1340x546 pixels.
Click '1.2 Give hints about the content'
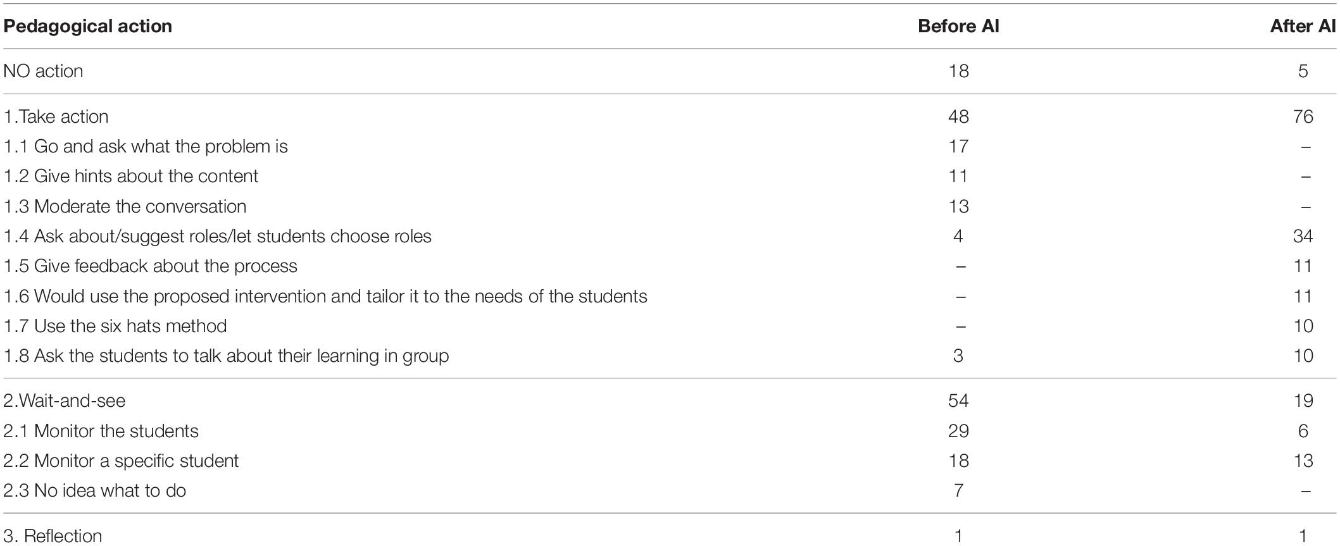click(x=131, y=176)
